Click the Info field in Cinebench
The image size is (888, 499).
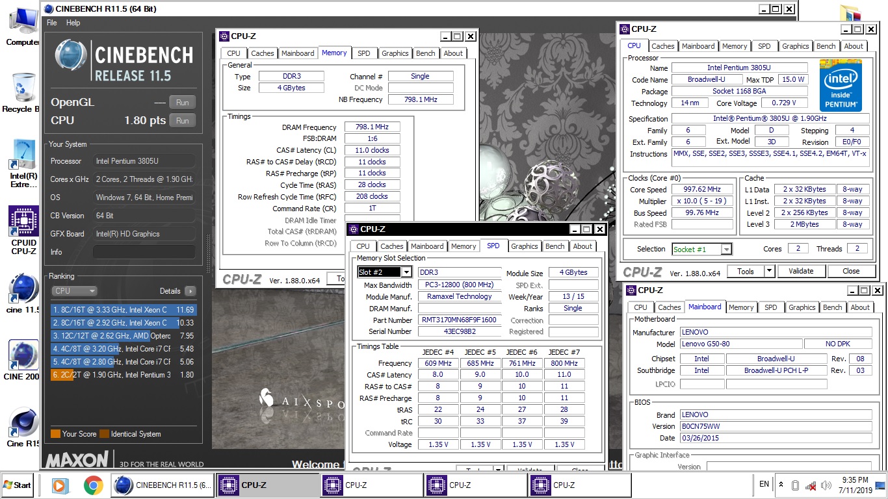point(144,252)
